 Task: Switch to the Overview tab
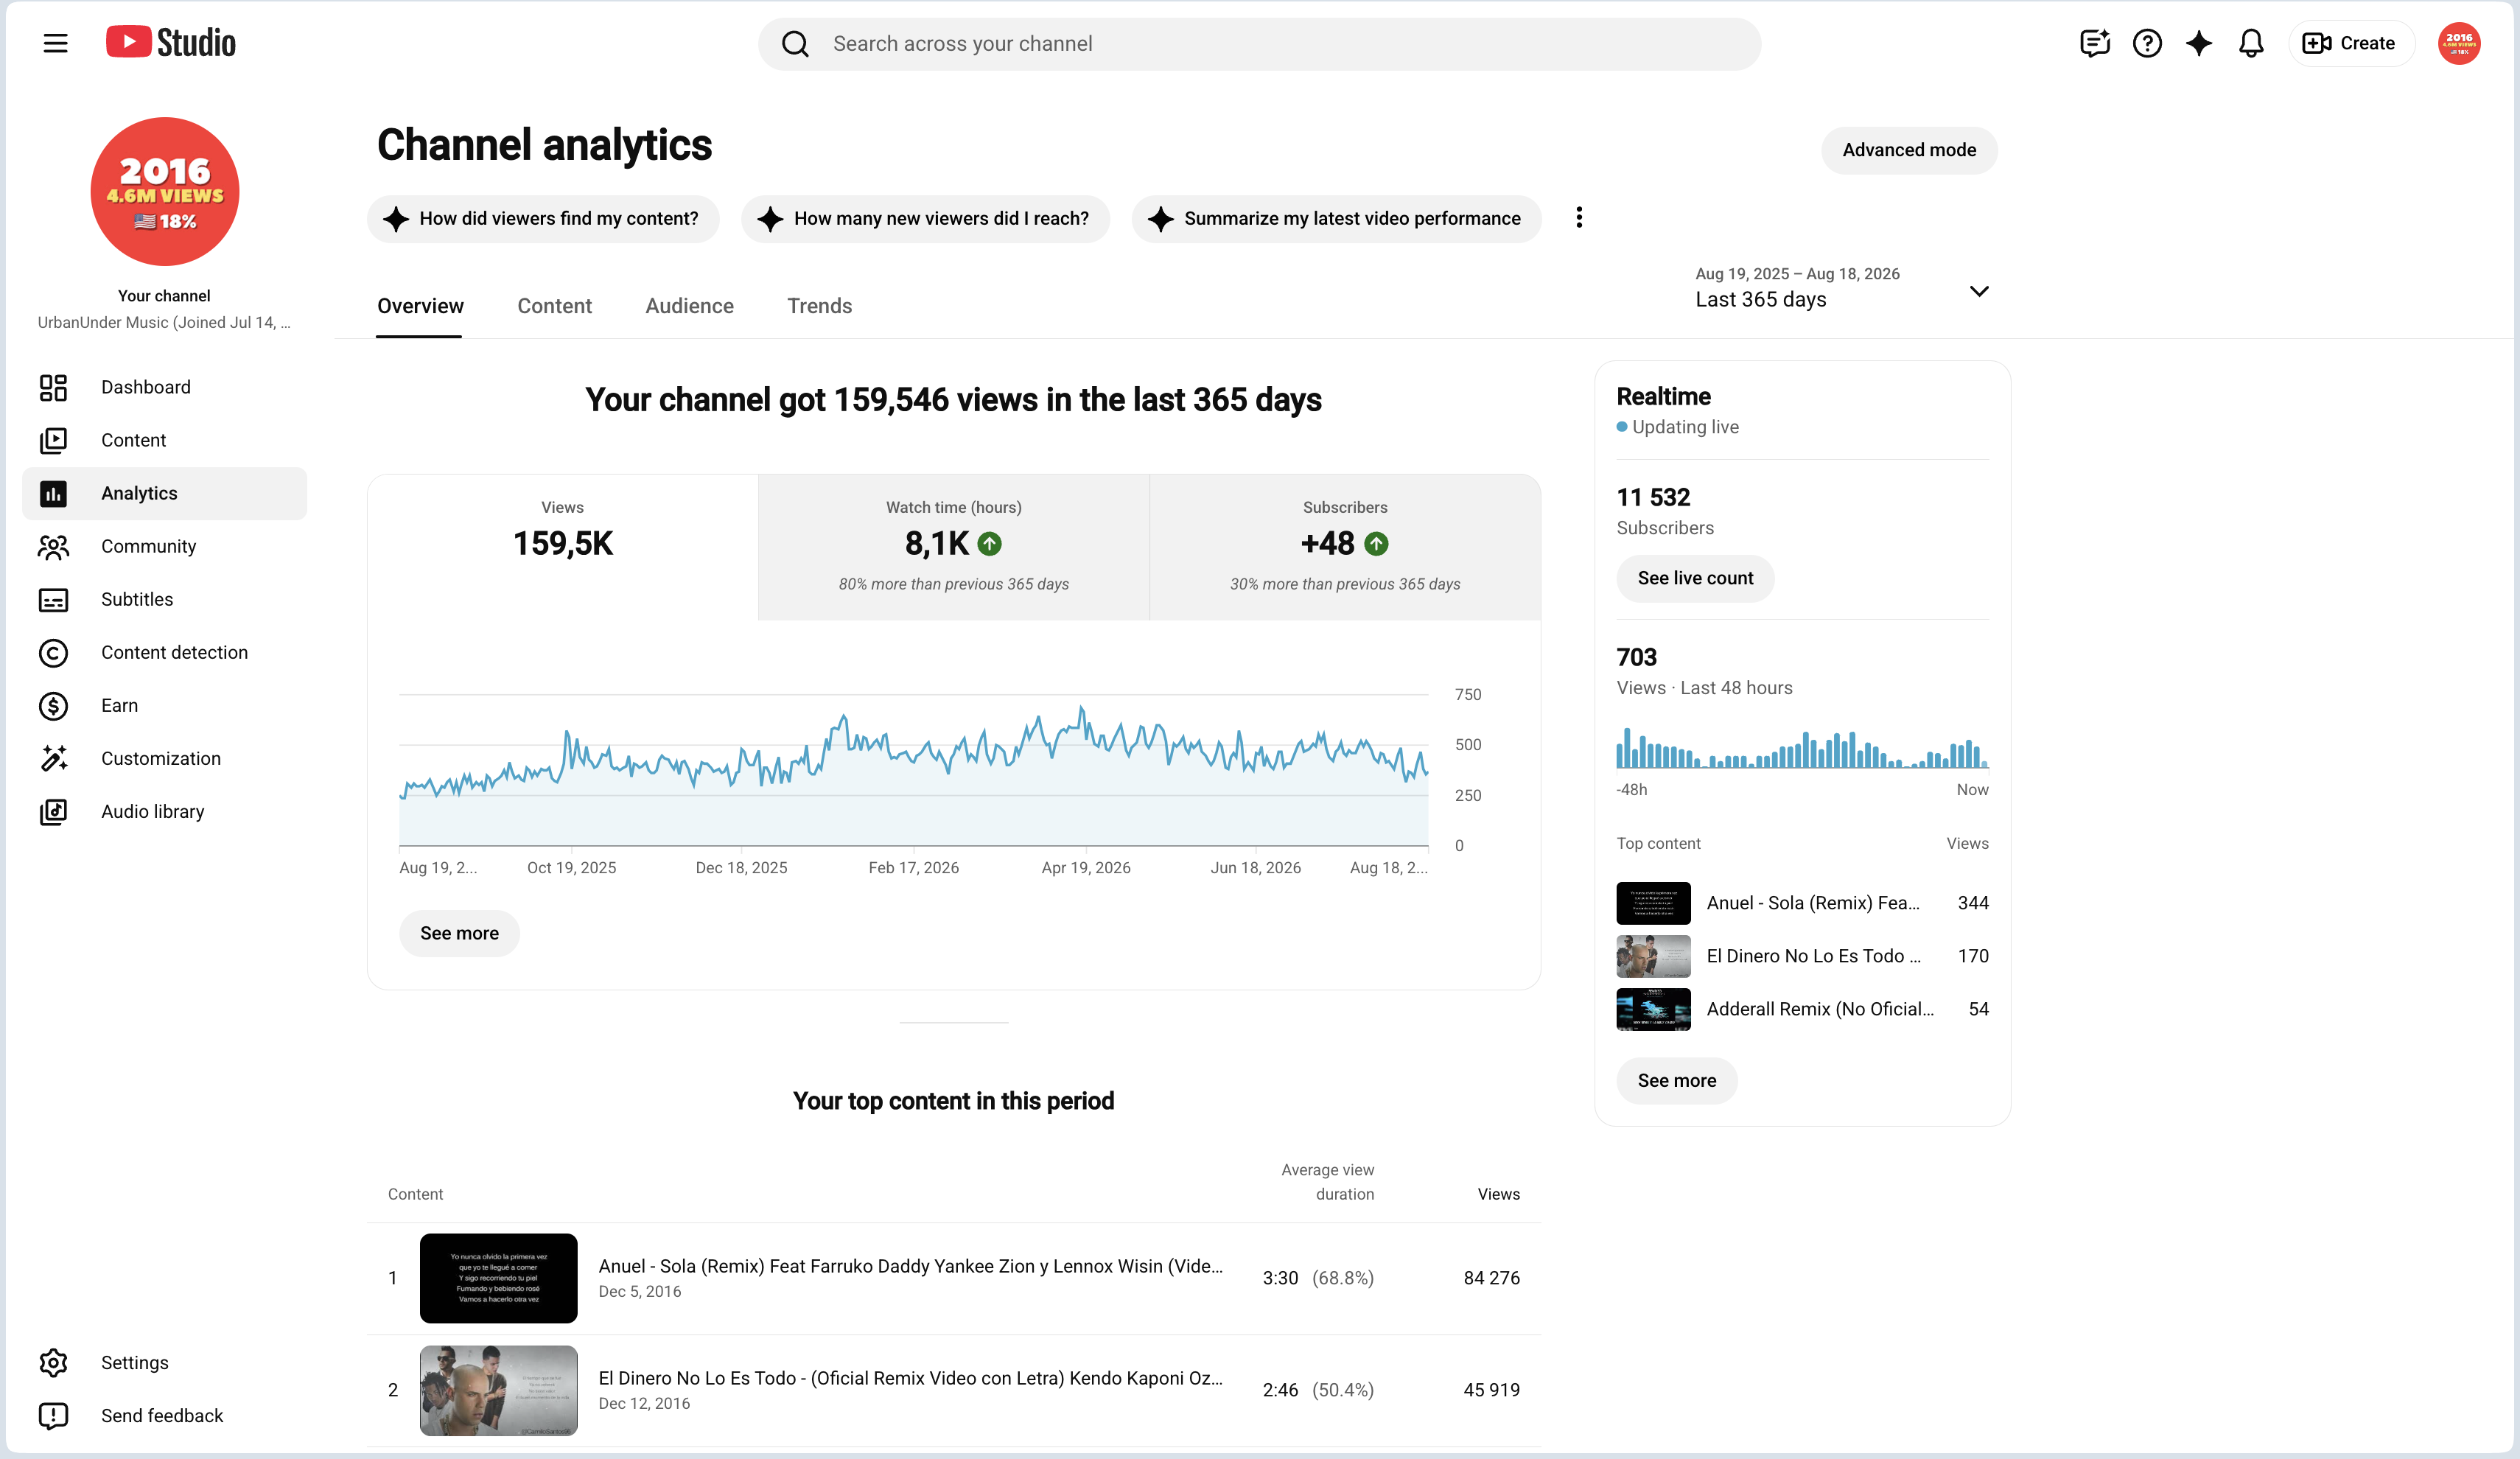click(420, 306)
